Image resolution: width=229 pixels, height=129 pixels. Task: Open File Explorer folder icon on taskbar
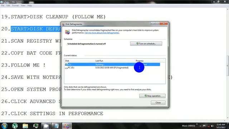tap(25, 126)
